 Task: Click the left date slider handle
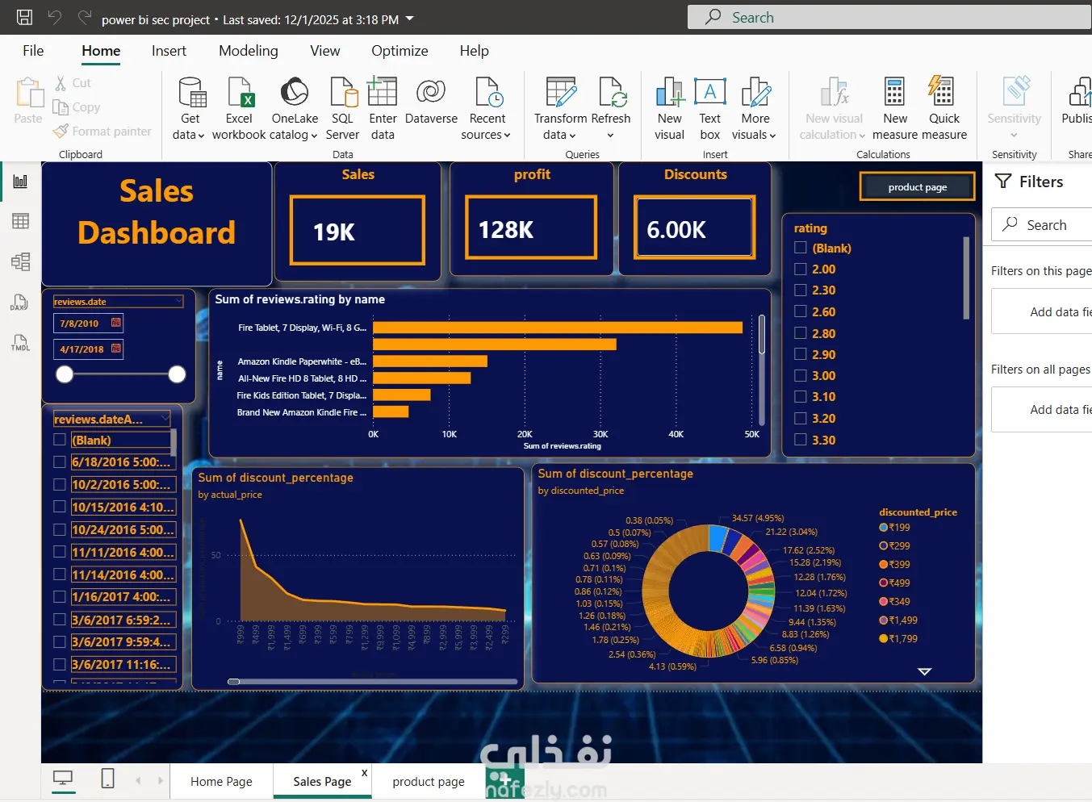click(65, 374)
